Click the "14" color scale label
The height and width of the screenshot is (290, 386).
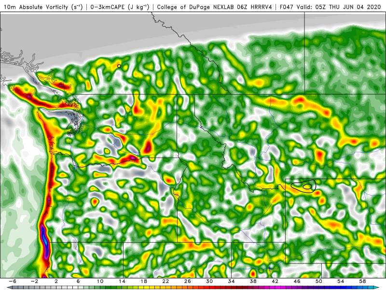122,281
